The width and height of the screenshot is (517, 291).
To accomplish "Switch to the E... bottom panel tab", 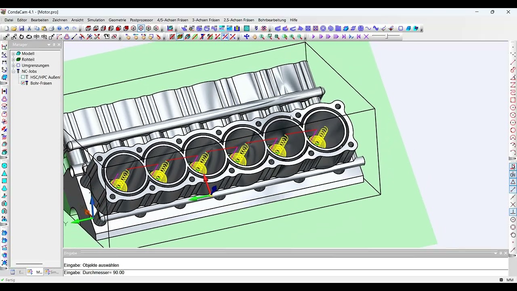I will click(x=18, y=272).
